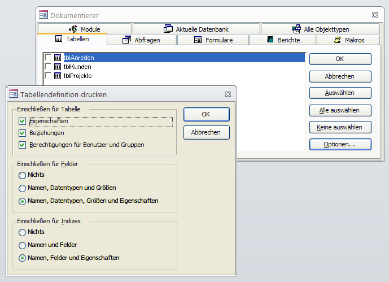Screen dimensions: 389x282
Task: Click the Alle auswählen button
Action: 340,110
